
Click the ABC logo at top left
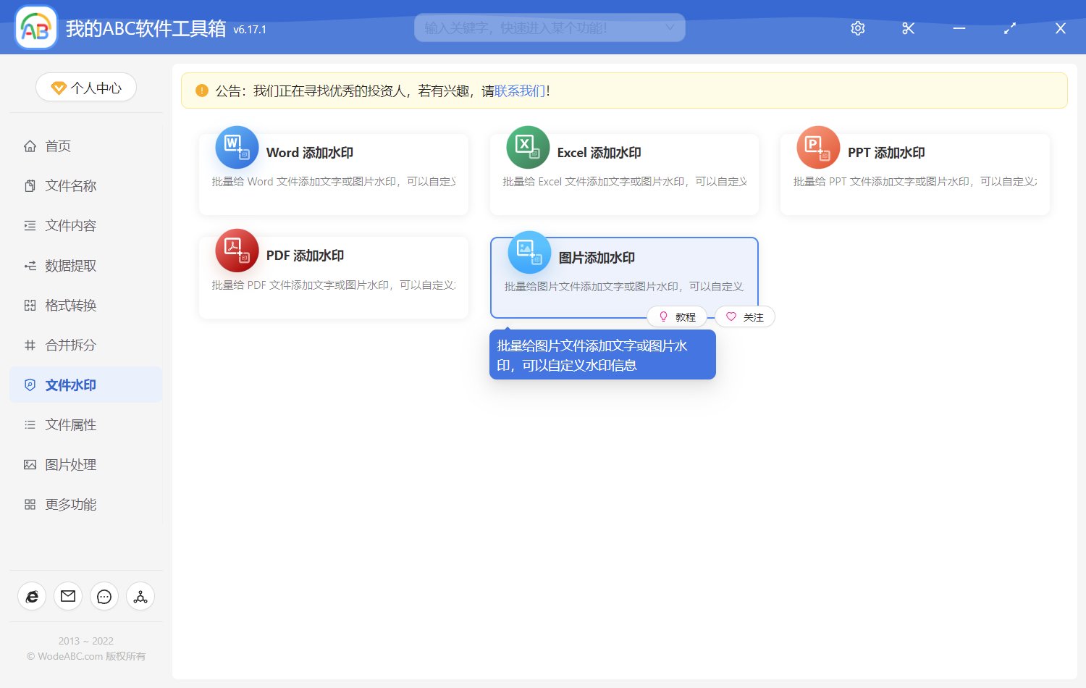[35, 27]
